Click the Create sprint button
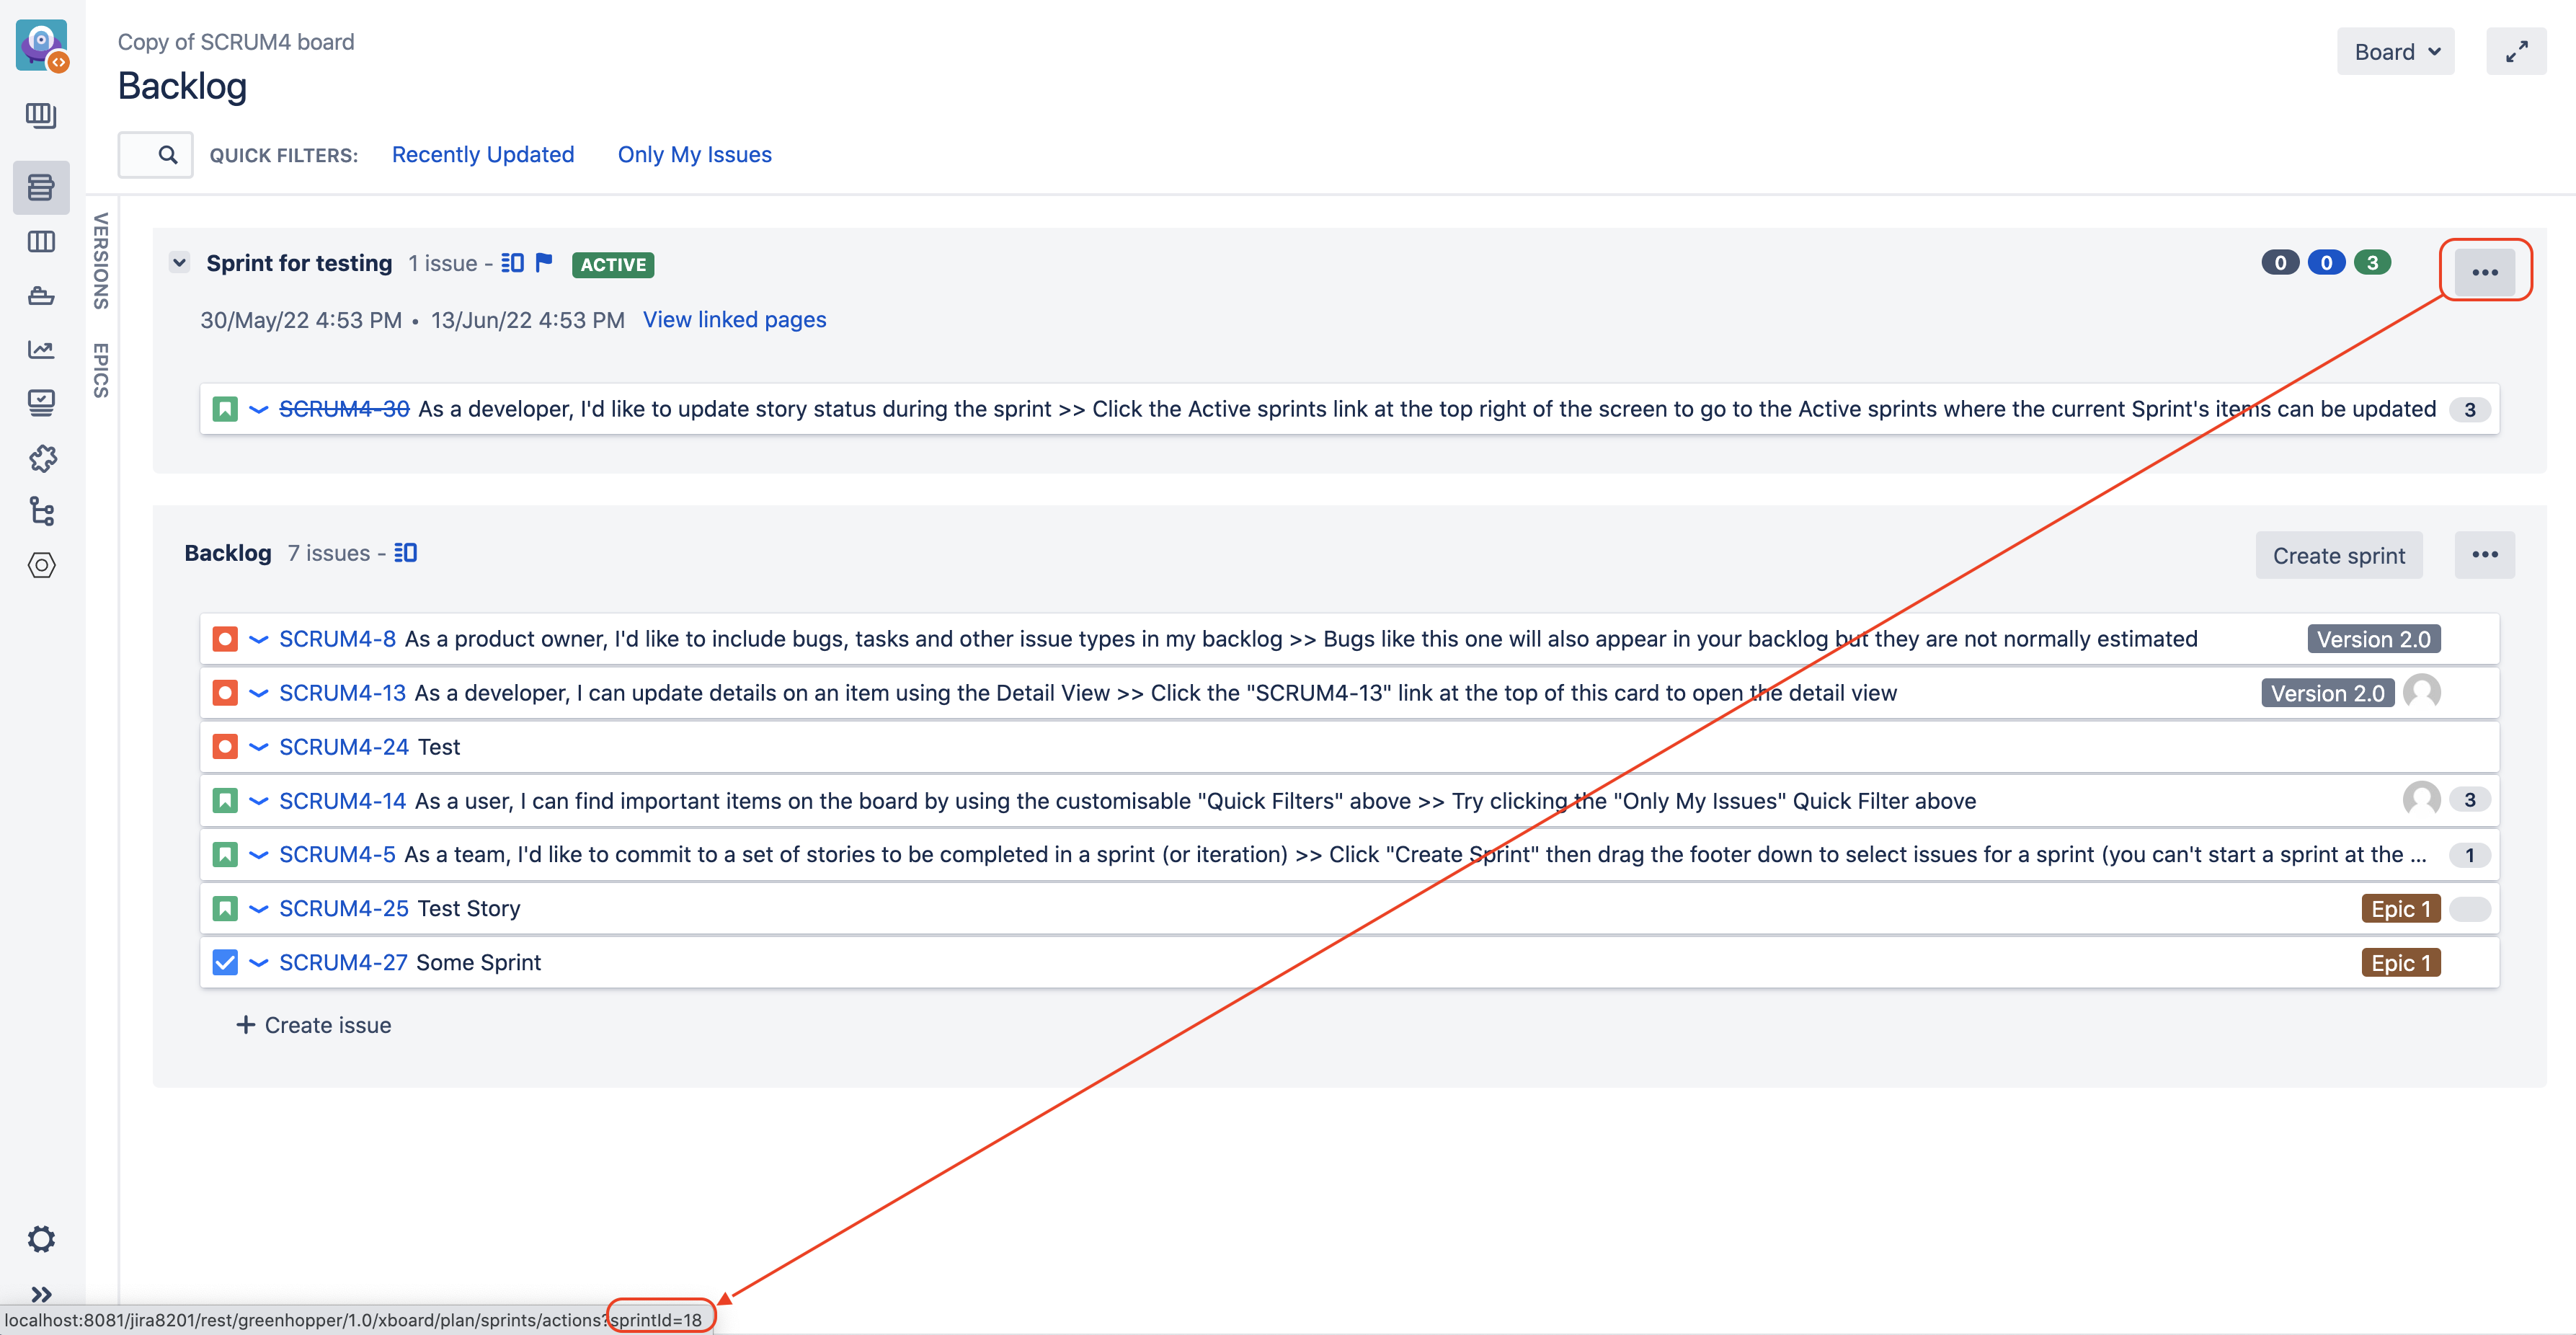This screenshot has width=2576, height=1335. click(2338, 556)
